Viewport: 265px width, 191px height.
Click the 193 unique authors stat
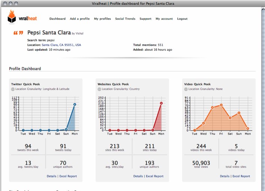click(x=149, y=164)
